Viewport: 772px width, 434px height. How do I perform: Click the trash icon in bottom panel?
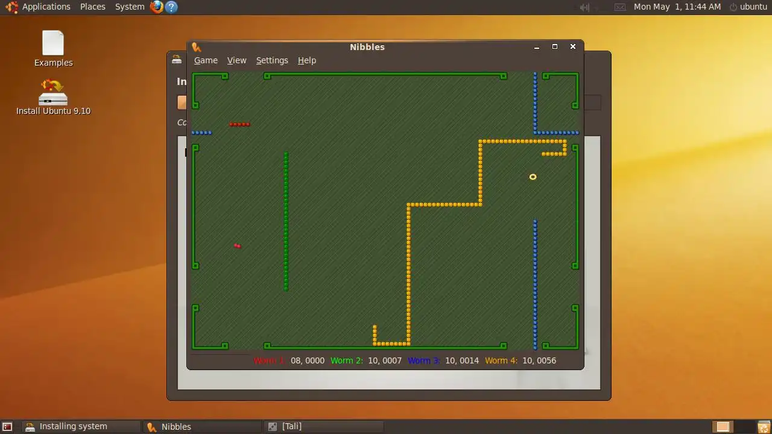coord(763,427)
